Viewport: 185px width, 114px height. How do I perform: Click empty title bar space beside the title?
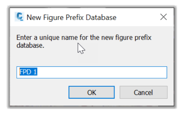pos(137,17)
